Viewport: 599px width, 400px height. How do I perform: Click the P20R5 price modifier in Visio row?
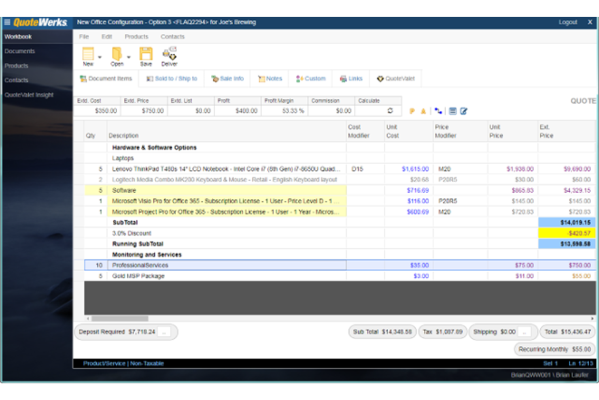click(x=461, y=201)
